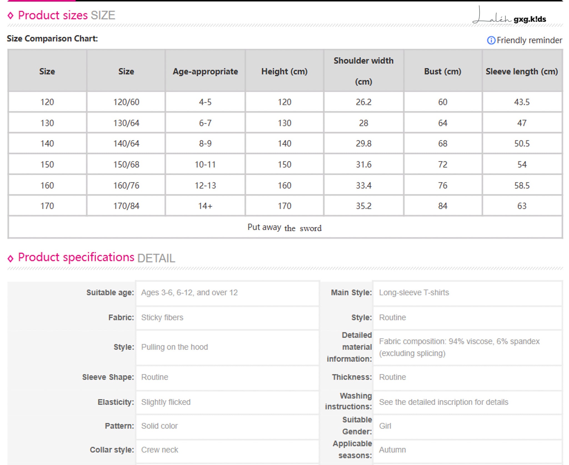Click the 'Girl' gender value

(385, 426)
